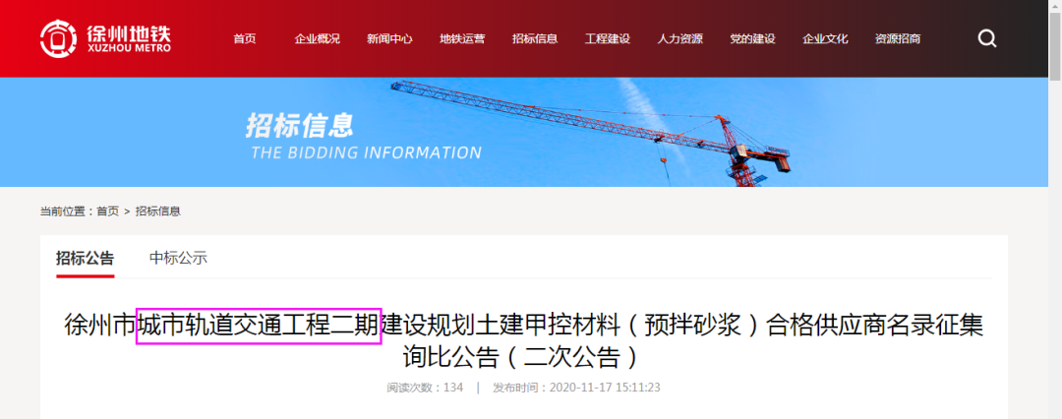The image size is (1062, 419).
Task: Open 招标信息 in the navigation bar
Action: tap(535, 38)
